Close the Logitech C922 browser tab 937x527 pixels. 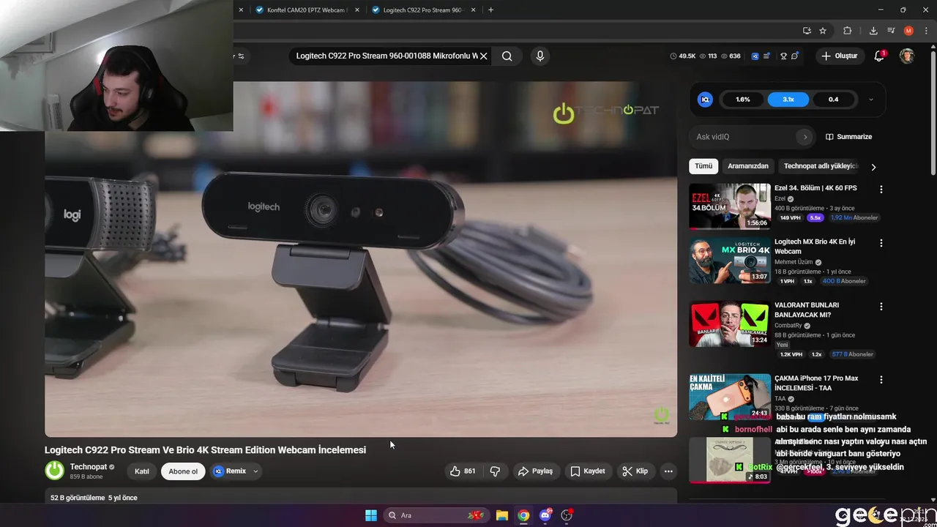coord(473,10)
